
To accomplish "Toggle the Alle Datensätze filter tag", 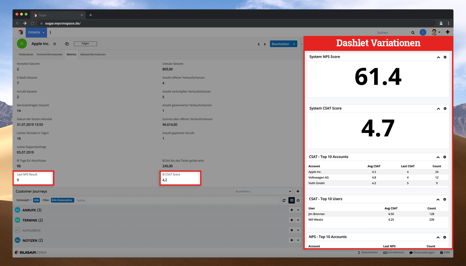I will pyautogui.click(x=62, y=200).
